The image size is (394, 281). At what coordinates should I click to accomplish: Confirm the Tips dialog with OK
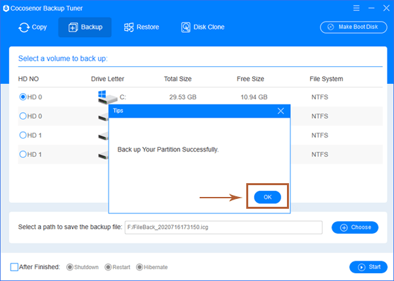click(x=267, y=197)
